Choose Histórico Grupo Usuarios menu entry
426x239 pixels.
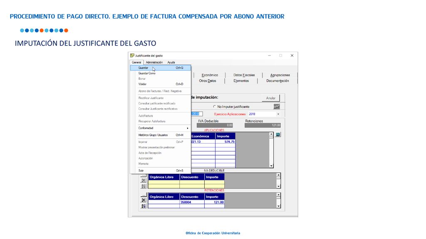161,135
